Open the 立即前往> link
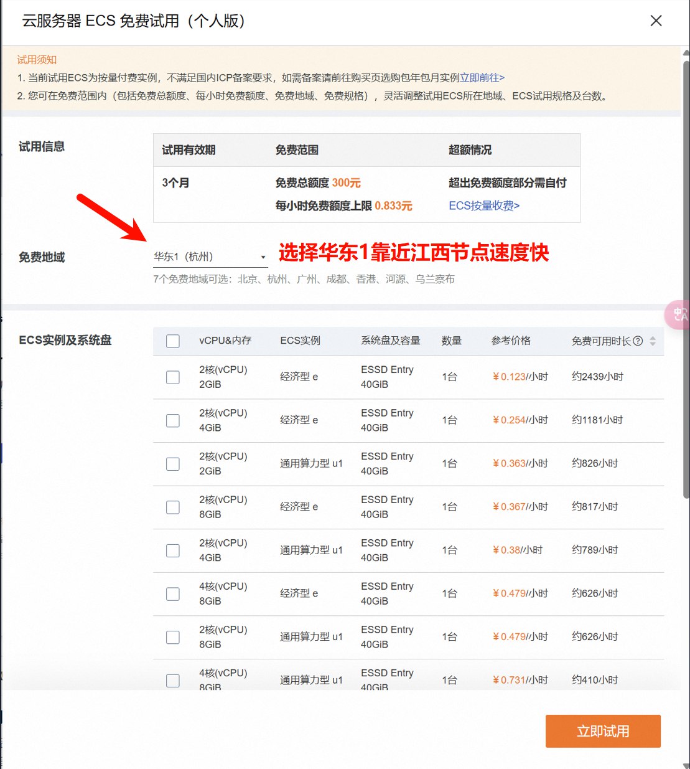 coord(482,78)
